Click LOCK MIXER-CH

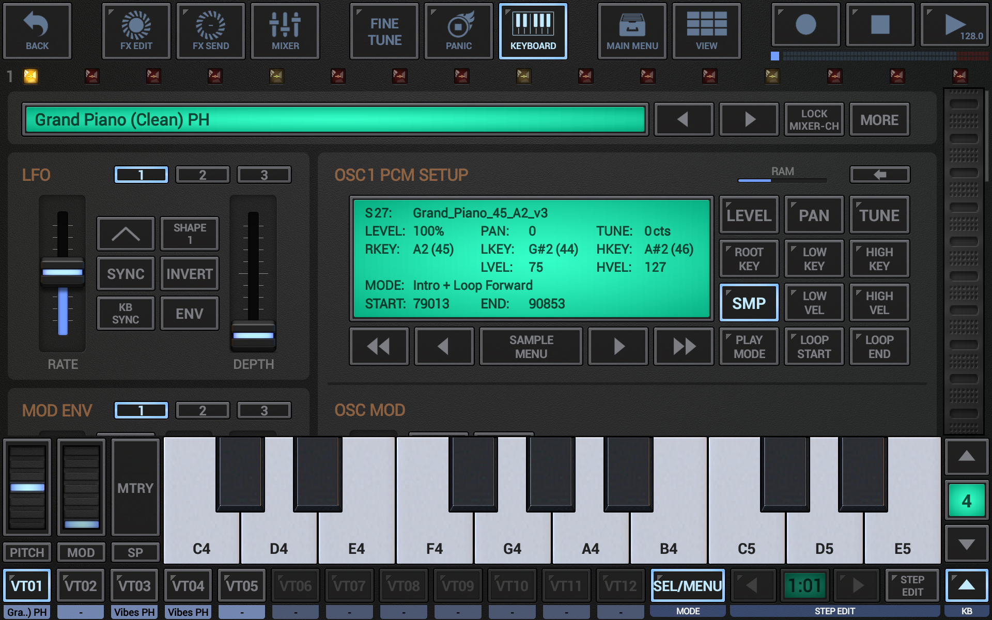pos(814,119)
